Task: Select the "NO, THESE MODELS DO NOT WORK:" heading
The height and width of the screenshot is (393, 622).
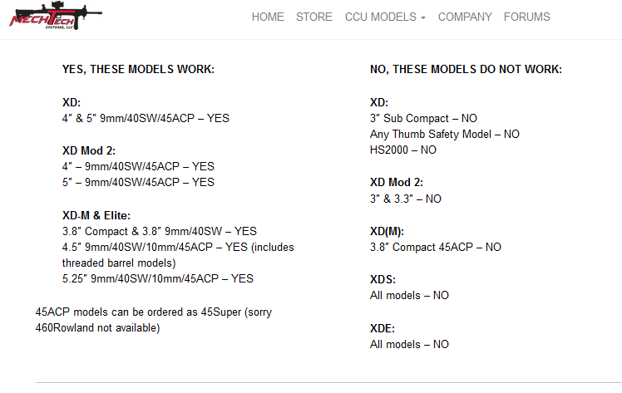Action: click(466, 69)
